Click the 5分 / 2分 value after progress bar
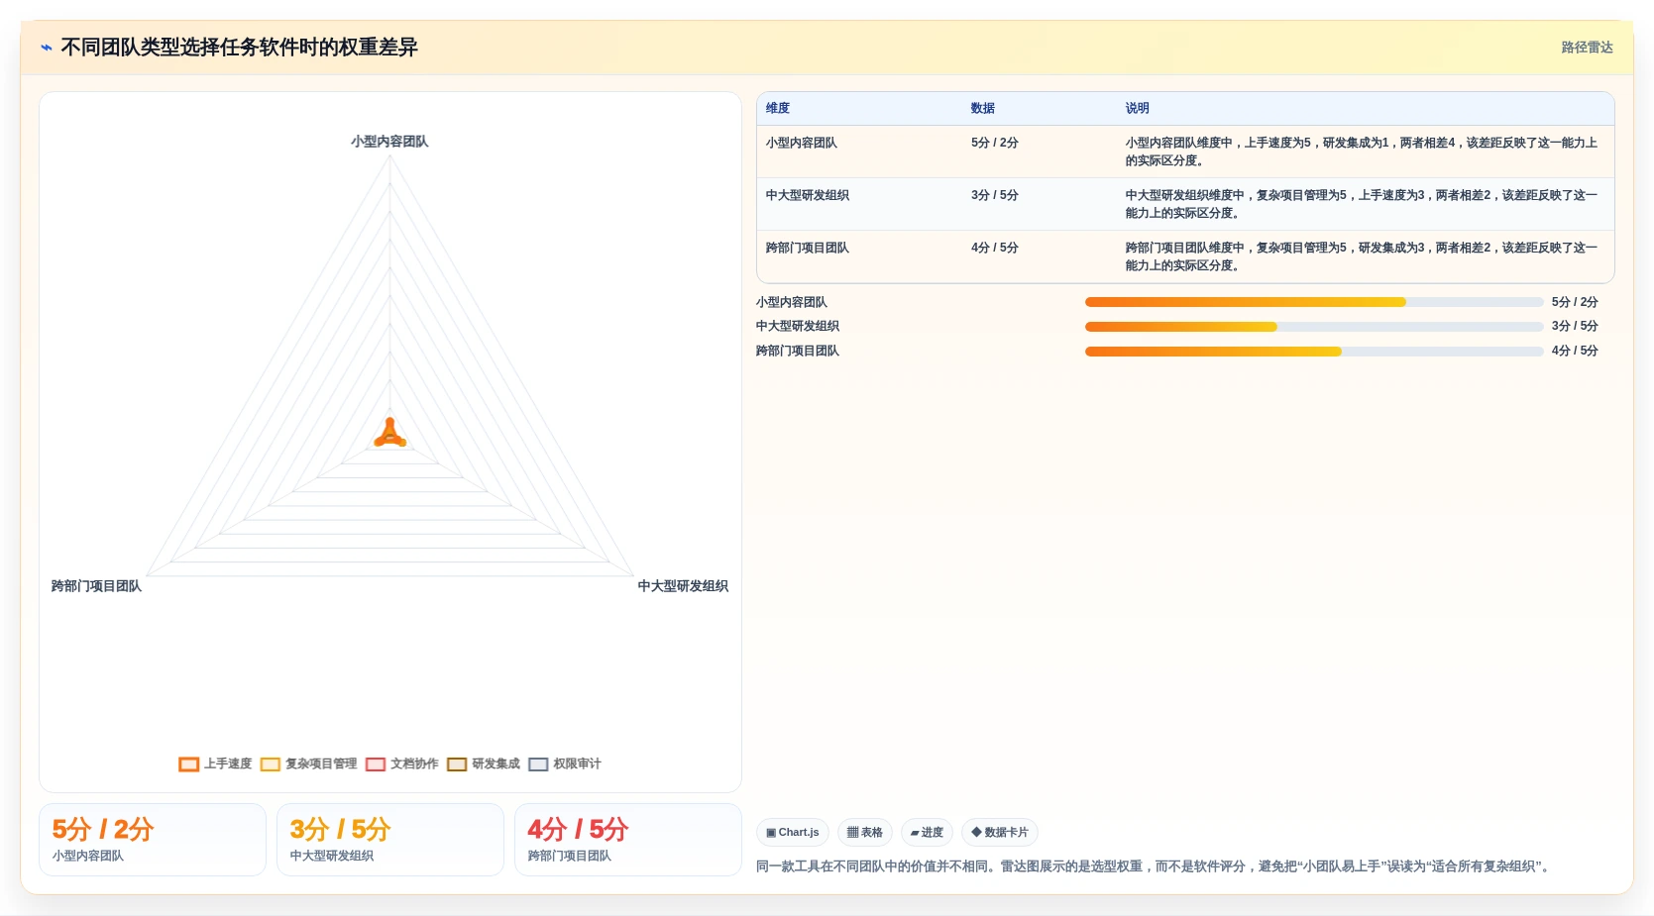This screenshot has width=1654, height=916. (1575, 302)
